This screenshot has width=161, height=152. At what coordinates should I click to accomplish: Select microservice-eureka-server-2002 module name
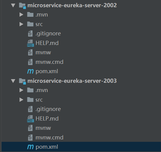coord(72,5)
